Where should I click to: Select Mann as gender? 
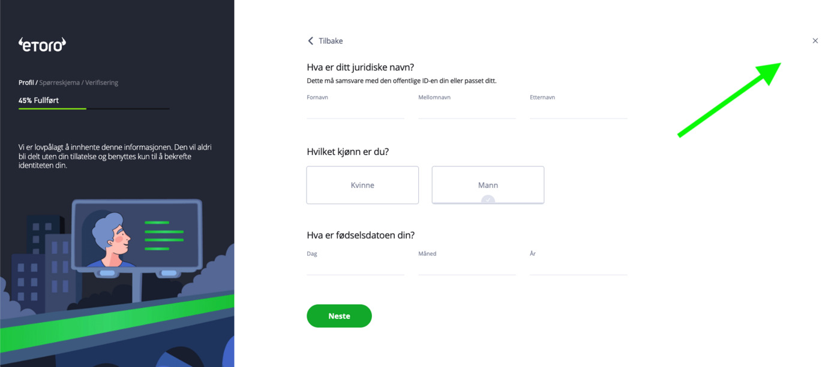coord(488,185)
